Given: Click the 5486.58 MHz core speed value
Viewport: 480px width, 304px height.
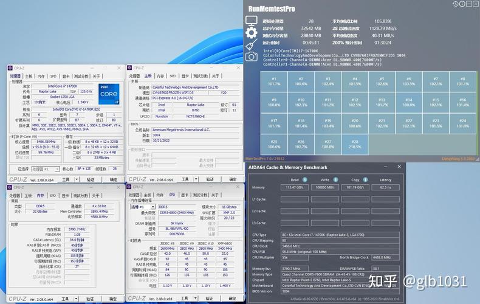Looking at the screenshot, I should tap(46, 142).
